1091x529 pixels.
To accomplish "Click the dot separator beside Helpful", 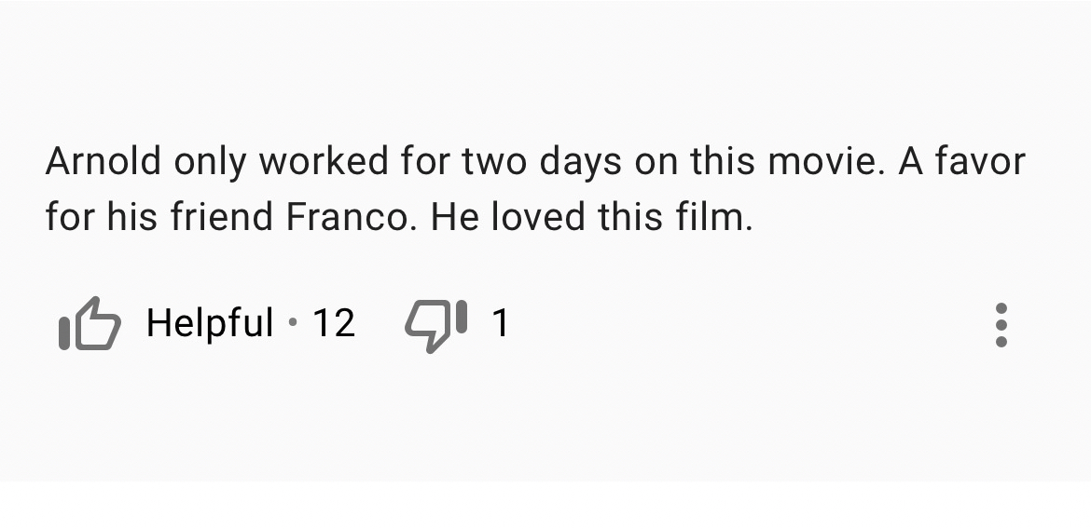I will (293, 323).
